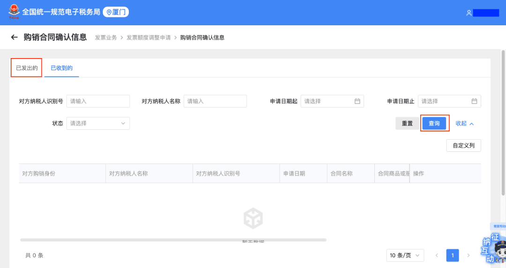Select the 已收到的 tab
This screenshot has height=268, width=506.
click(61, 68)
